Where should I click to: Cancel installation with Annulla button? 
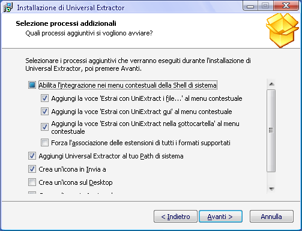click(x=271, y=217)
